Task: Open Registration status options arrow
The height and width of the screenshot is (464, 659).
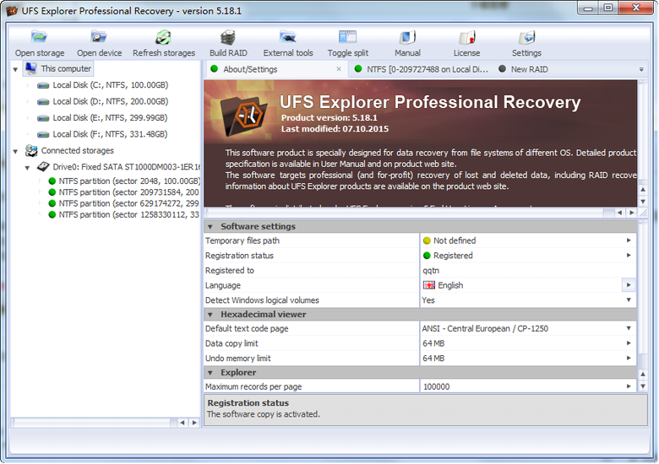Action: tap(629, 255)
